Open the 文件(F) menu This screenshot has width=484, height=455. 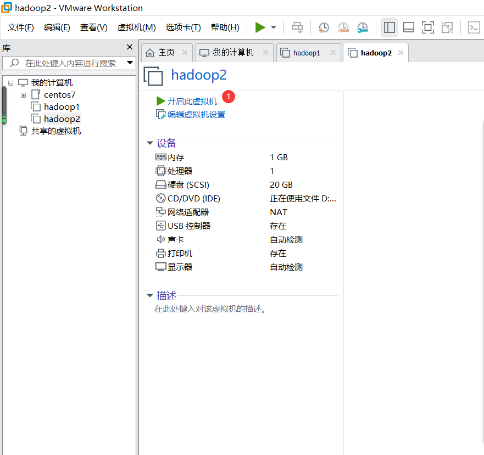tap(21, 27)
